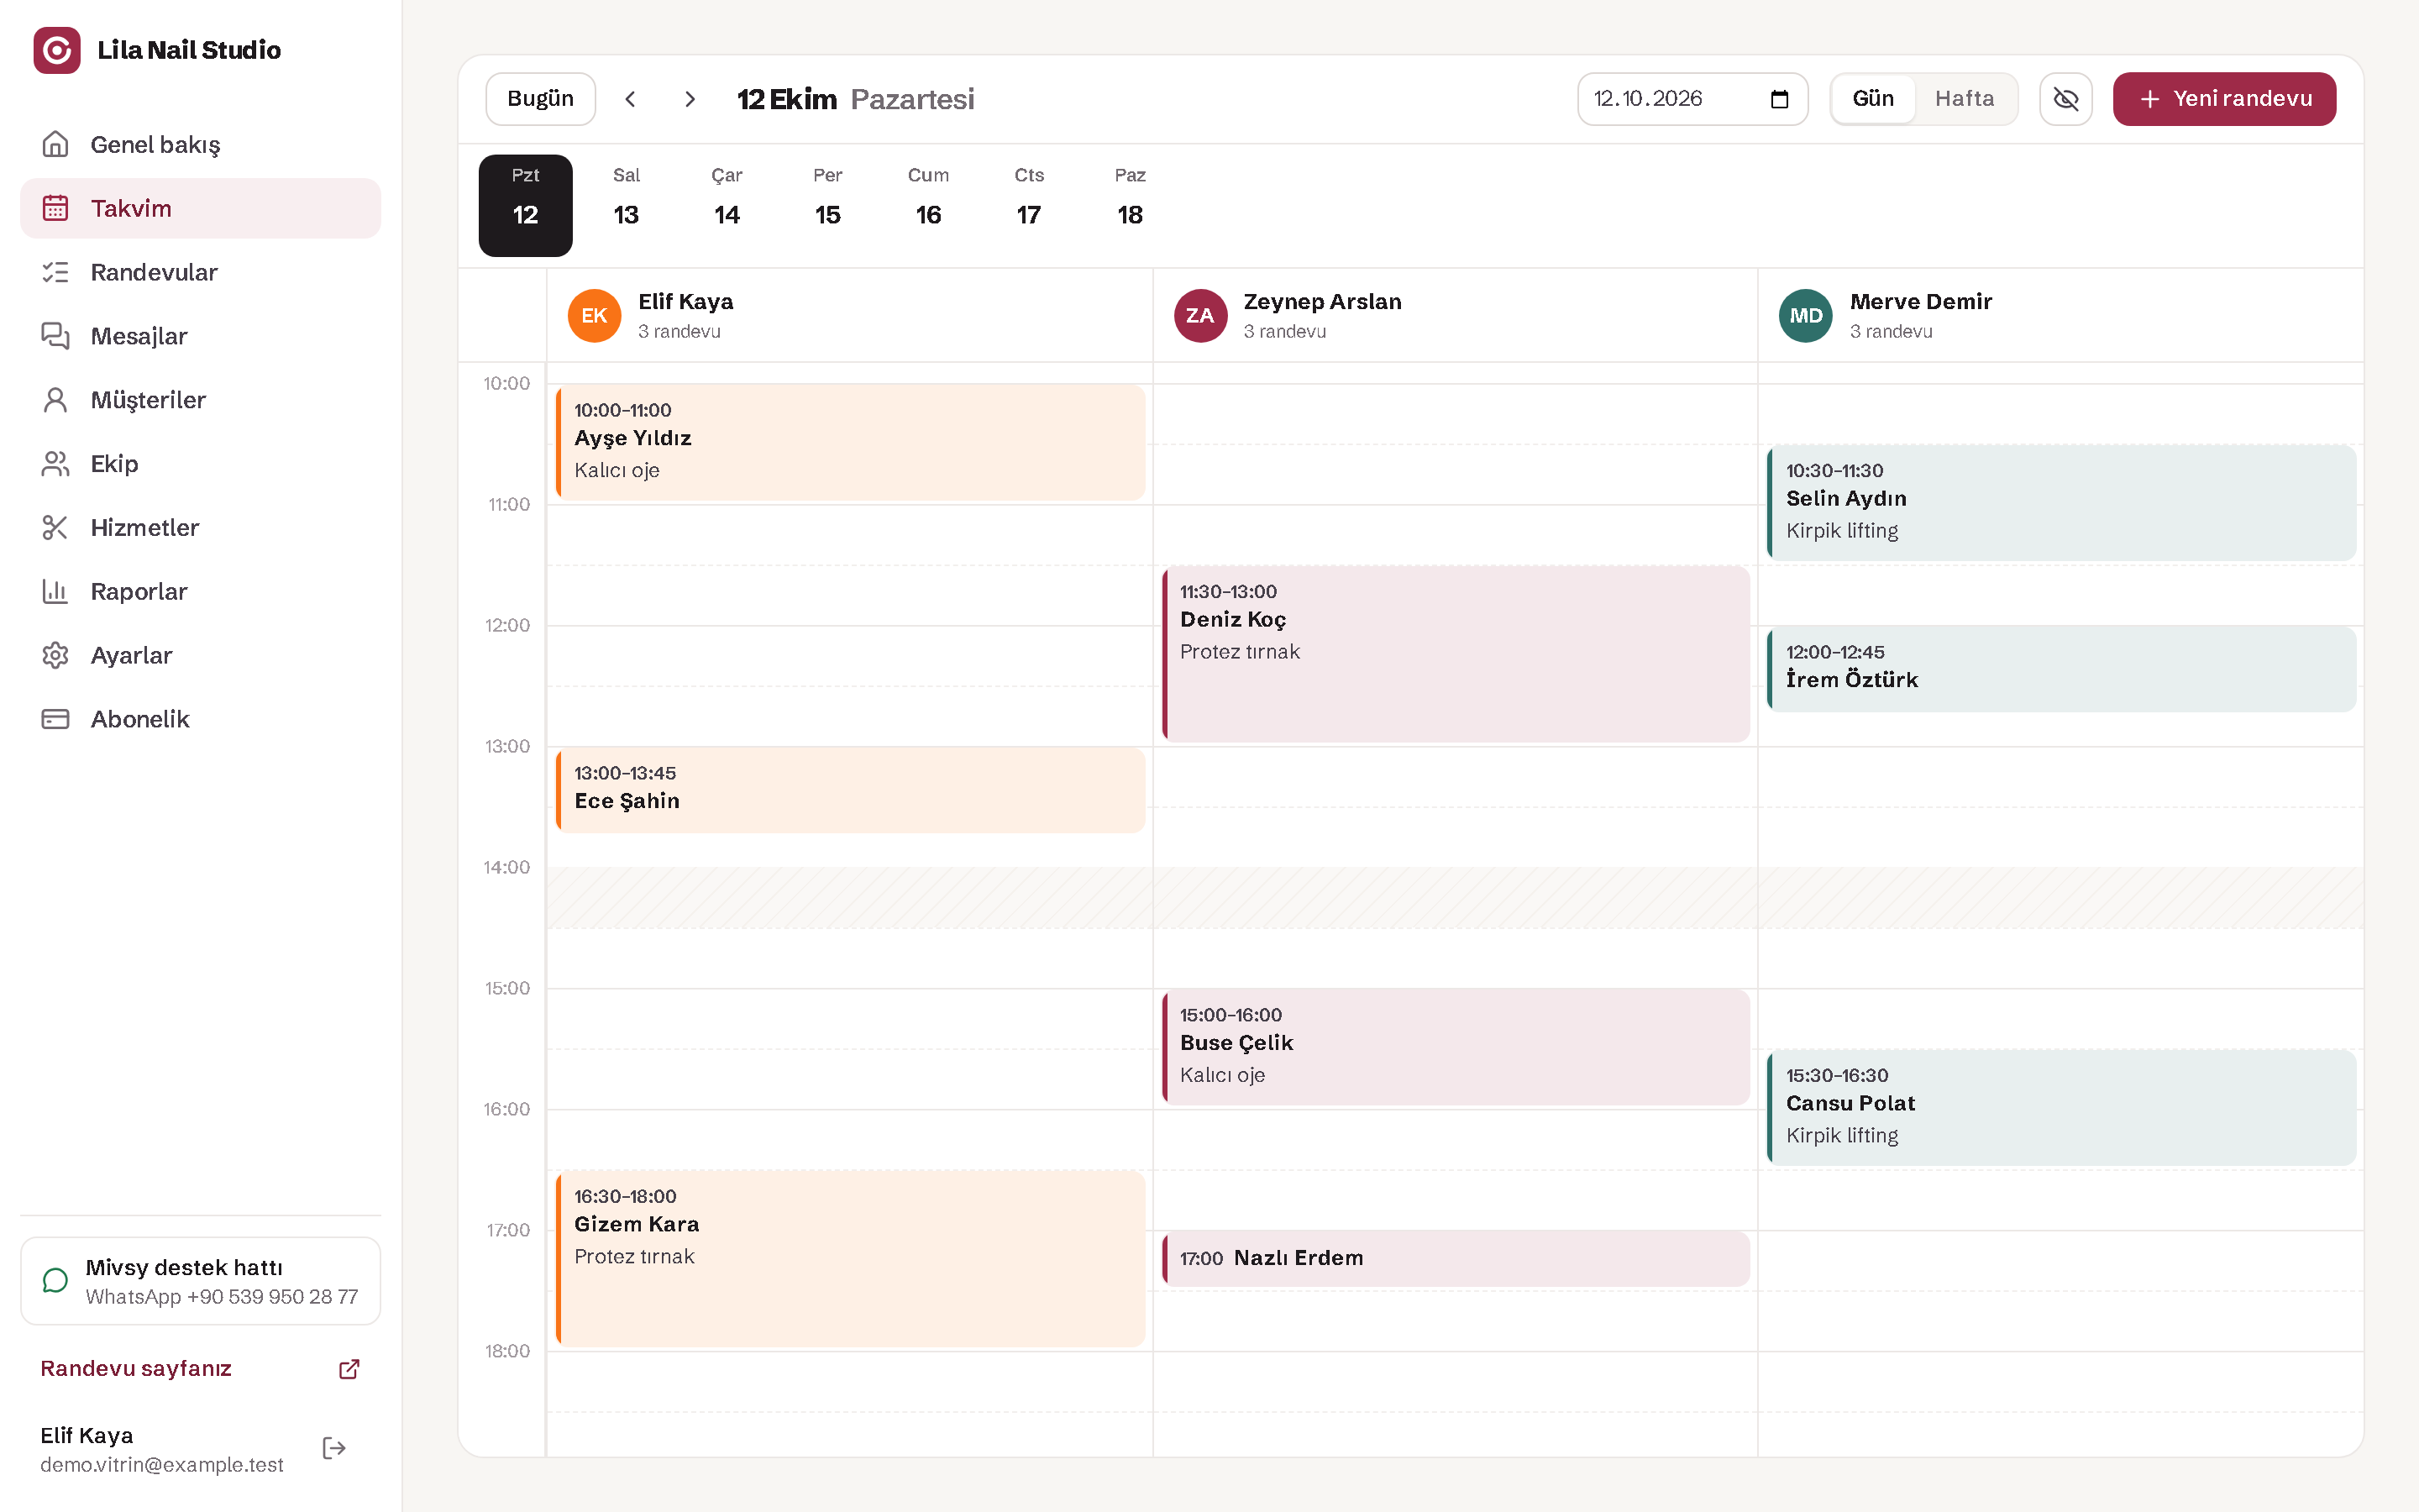Select Pzt 12 day tab
This screenshot has height=1512, width=2419.
click(x=526, y=205)
